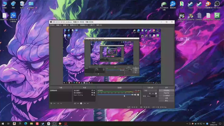224x126 pixels.
Task: Open OBS settings with the 设置 button
Action: tap(166, 98)
